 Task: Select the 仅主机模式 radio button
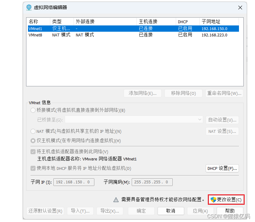33,141
